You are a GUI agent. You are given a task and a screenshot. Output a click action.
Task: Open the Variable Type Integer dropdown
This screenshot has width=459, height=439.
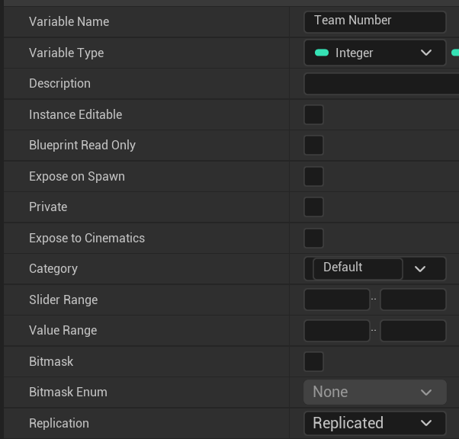tap(374, 53)
